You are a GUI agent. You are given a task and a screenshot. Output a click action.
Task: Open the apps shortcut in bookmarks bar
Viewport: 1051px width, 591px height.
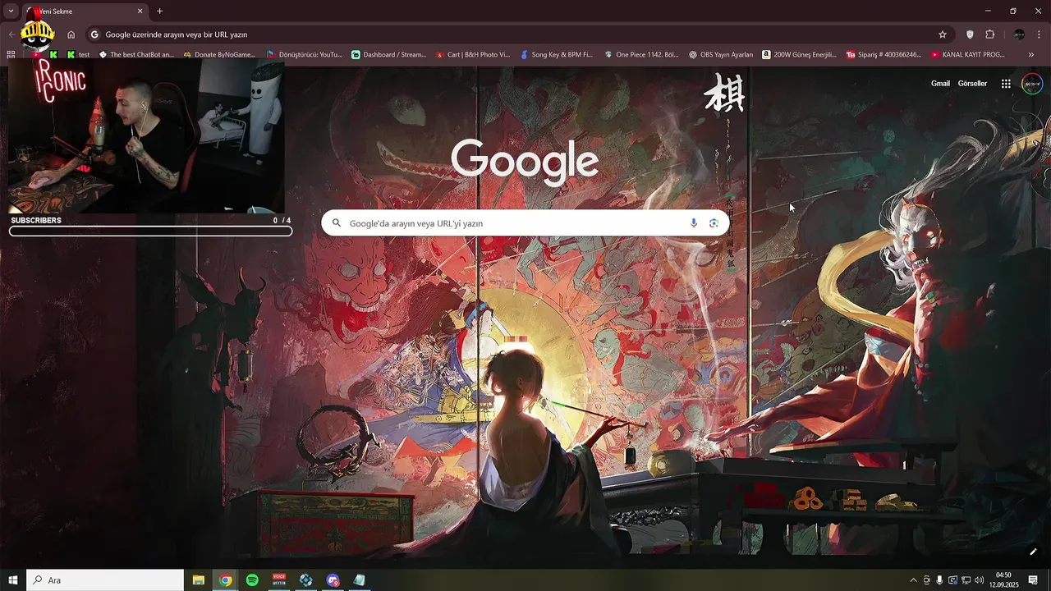(11, 54)
